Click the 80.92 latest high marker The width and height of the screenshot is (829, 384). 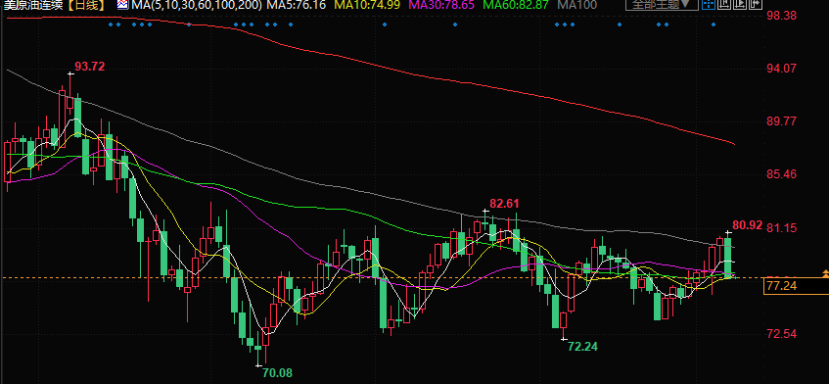pos(748,225)
